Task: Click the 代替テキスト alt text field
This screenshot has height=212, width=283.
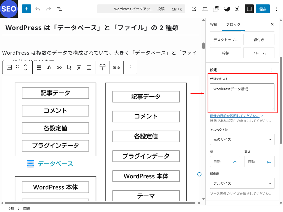Action: [242, 97]
